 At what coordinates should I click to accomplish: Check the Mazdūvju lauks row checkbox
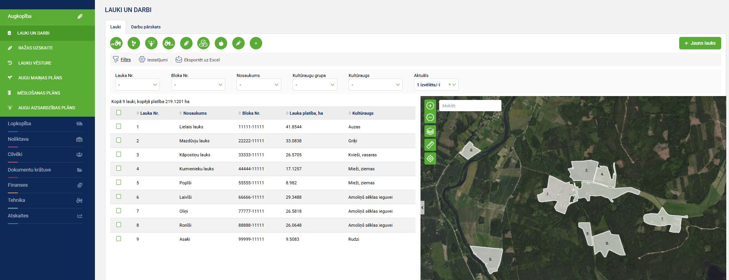tap(119, 140)
